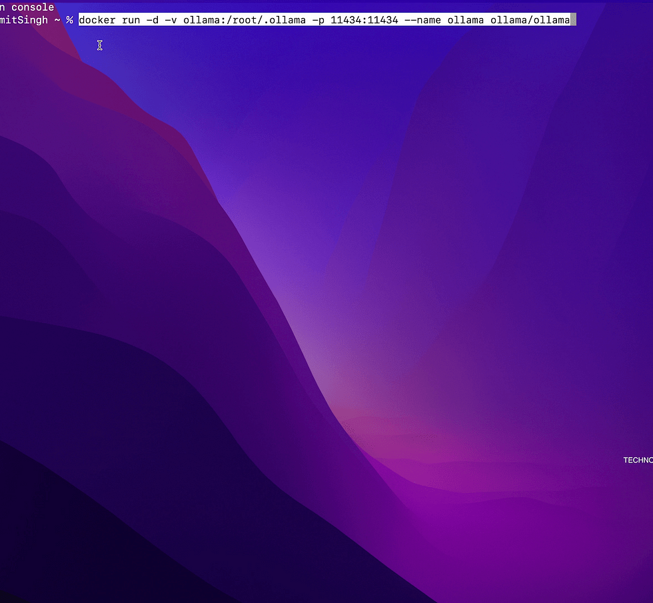Click the "TECHNO" text at the right edge
This screenshot has width=653, height=603.
[x=638, y=460]
